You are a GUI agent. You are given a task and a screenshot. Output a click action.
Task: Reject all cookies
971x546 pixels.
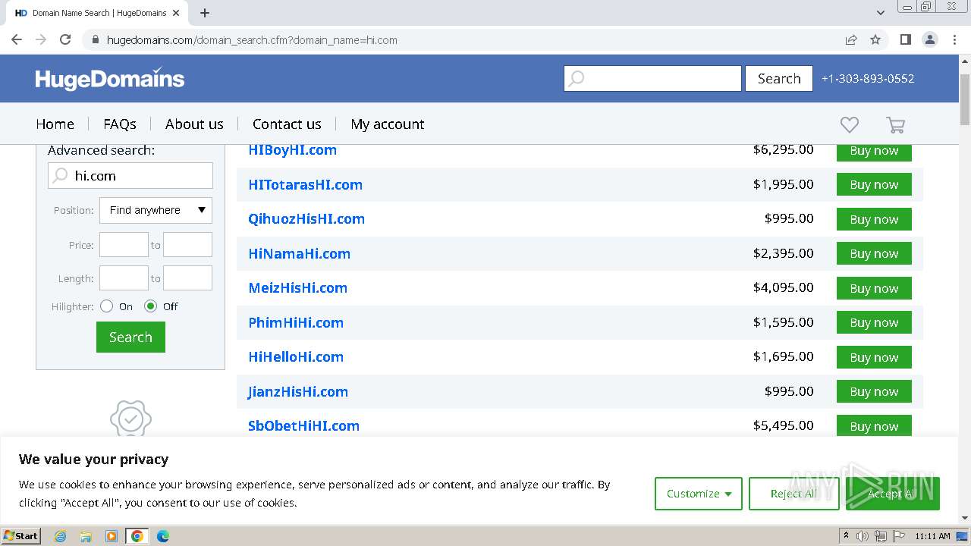(793, 494)
